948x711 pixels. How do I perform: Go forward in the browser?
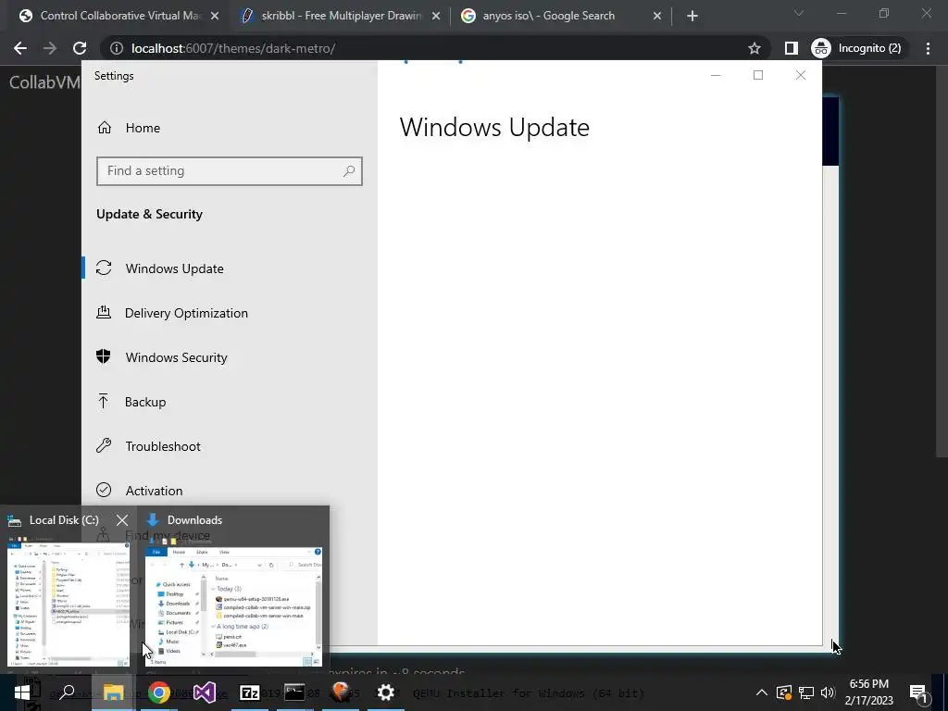tap(50, 48)
